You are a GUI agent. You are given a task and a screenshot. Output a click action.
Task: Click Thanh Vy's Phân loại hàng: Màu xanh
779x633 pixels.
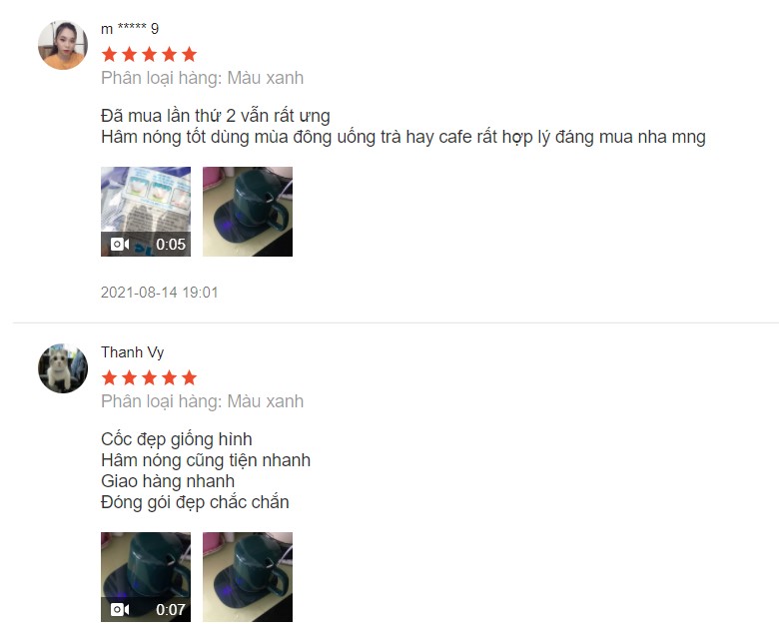pyautogui.click(x=202, y=401)
